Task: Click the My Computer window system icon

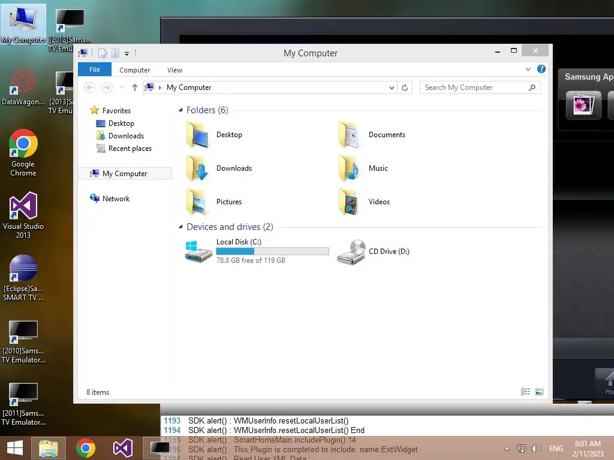Action: click(83, 53)
